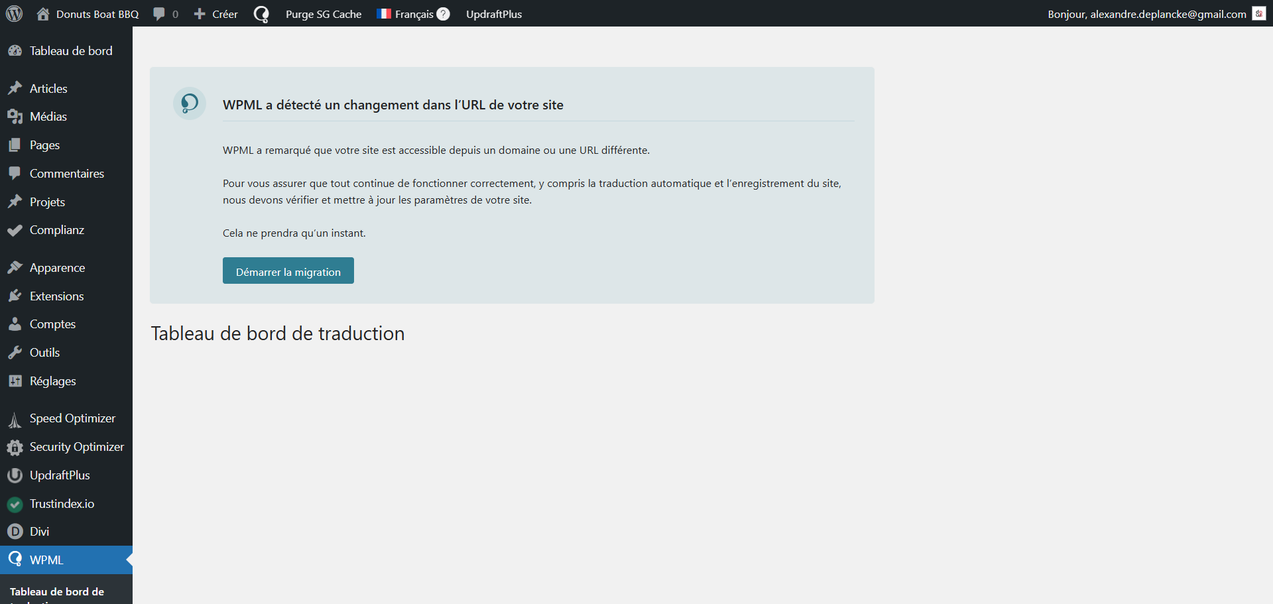Click the WPML icon in the top admin bar
This screenshot has height=604, width=1273.
pos(261,14)
